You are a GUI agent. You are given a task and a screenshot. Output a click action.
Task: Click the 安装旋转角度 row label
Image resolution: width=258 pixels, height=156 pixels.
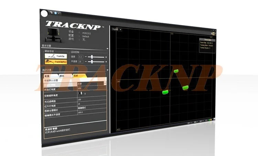point(51,95)
